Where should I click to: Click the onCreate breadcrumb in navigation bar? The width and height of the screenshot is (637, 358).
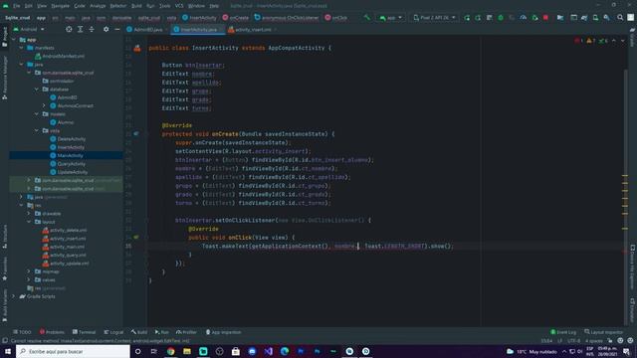(x=236, y=18)
